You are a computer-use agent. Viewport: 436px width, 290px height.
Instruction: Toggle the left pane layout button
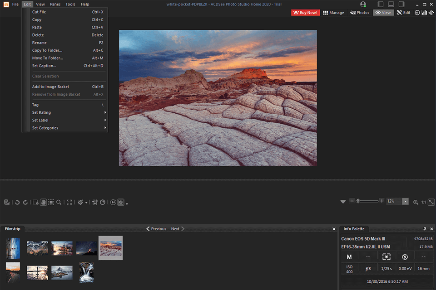point(380,4)
